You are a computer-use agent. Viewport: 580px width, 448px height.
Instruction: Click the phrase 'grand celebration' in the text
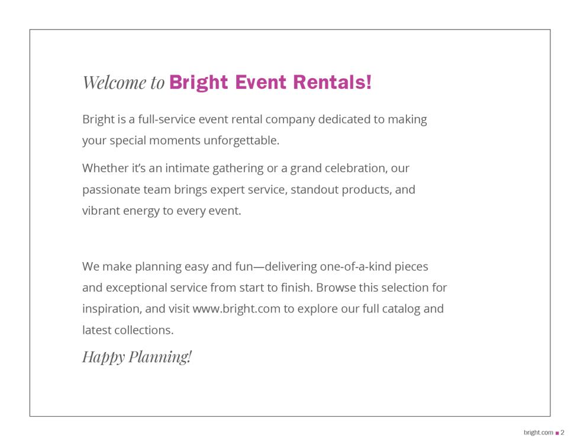click(x=338, y=168)
